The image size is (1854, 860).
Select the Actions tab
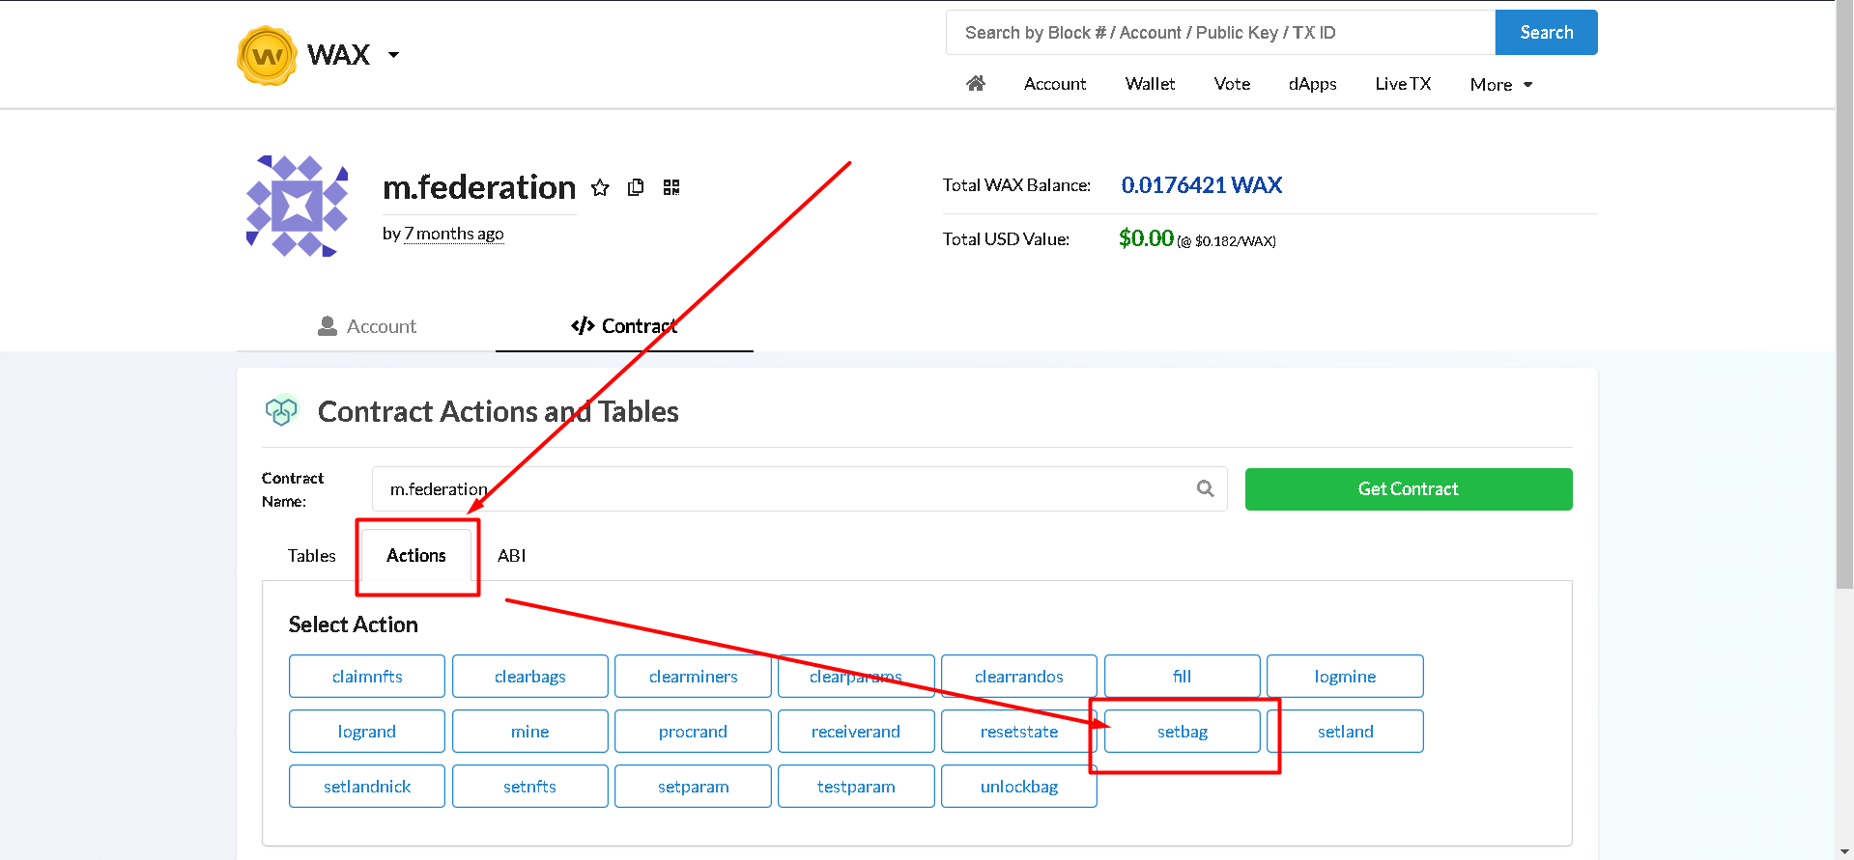pyautogui.click(x=416, y=556)
